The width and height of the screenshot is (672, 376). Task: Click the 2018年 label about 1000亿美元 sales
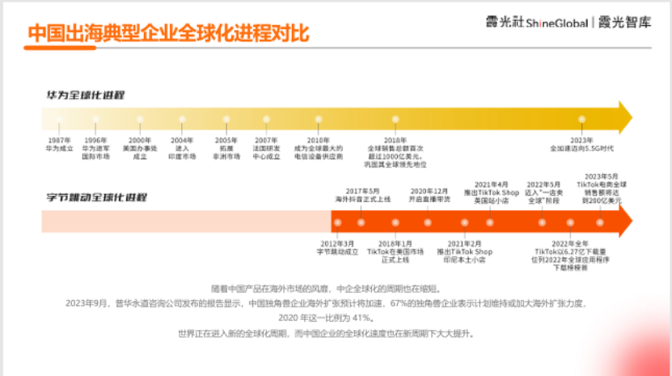click(x=395, y=152)
